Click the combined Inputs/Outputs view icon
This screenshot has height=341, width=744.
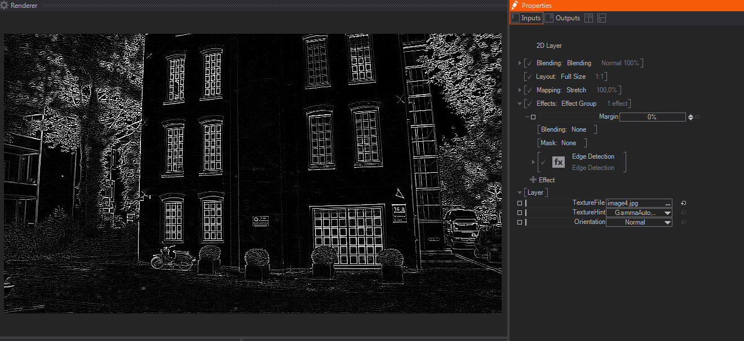588,17
